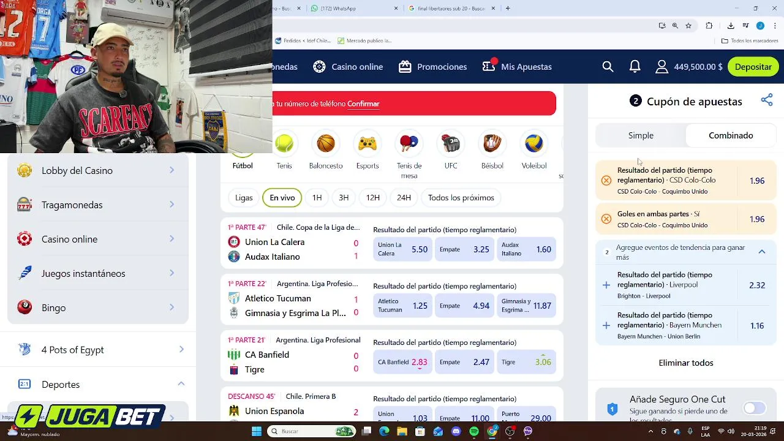Open Chrome zoom magnifier icon in address bar

675,26
